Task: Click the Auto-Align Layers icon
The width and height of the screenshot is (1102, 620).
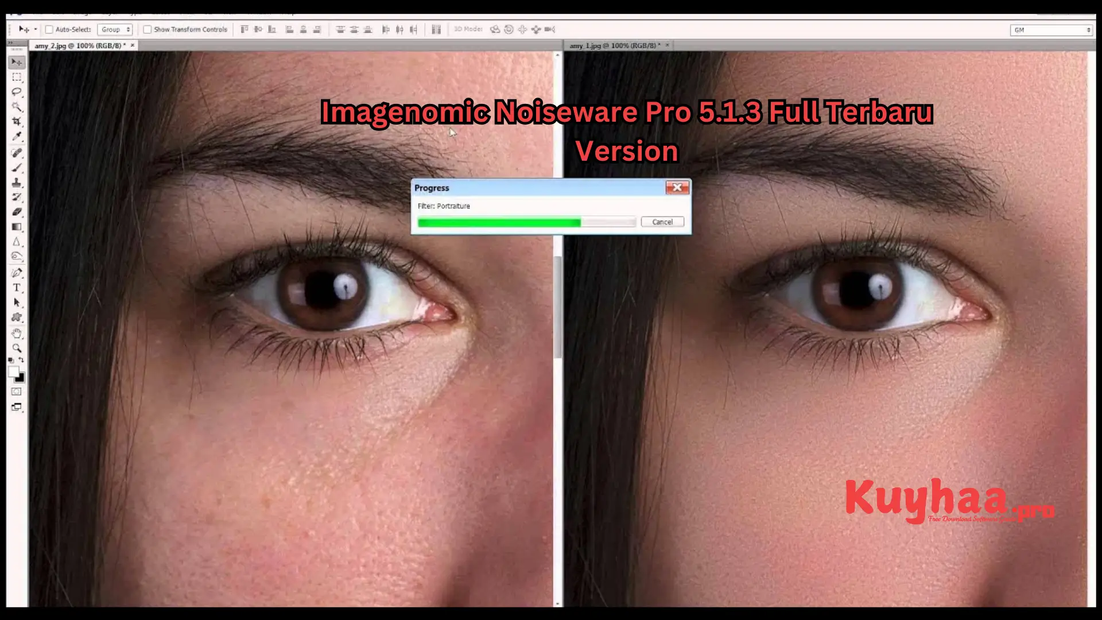Action: (436, 29)
